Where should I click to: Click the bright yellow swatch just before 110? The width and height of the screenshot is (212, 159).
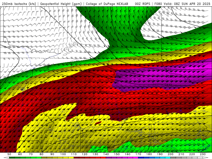(71, 158)
